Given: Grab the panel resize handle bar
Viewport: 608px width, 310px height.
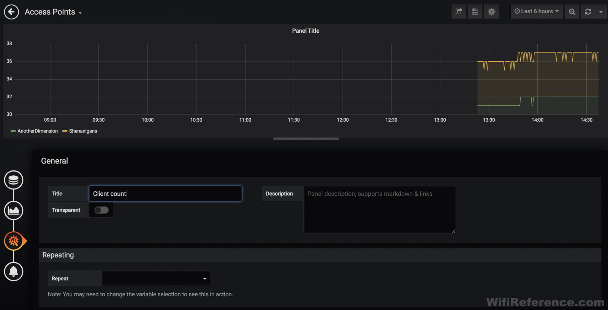Looking at the screenshot, I should (306, 139).
